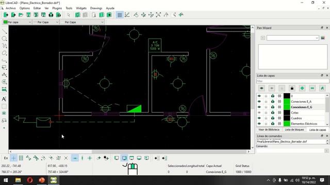Toggle the grid display icon

(x=120, y=15)
